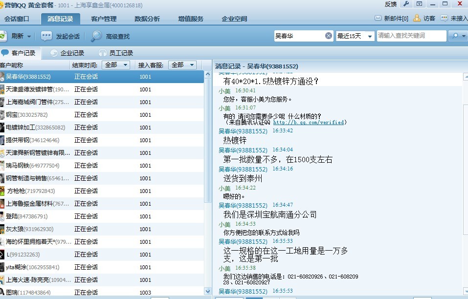Open the 企业空间 tab

pos(234,19)
